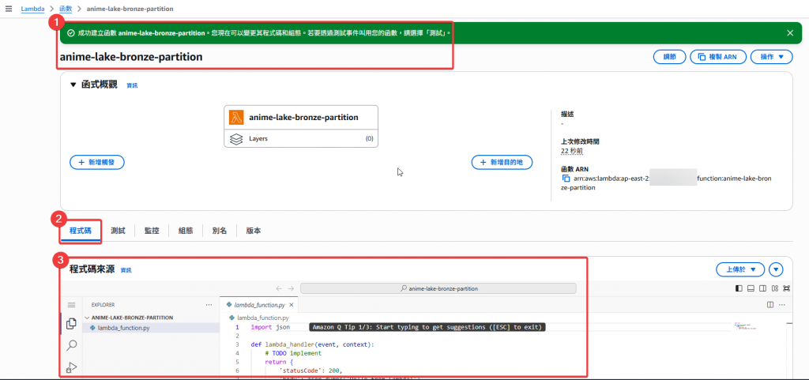809x380 pixels.
Task: Close the lambda_function.py editor tab
Action: tap(292, 305)
